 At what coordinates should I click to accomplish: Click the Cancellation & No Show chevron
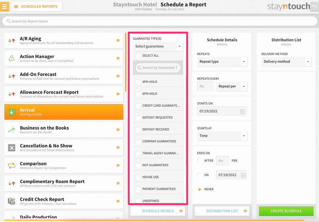[118, 148]
